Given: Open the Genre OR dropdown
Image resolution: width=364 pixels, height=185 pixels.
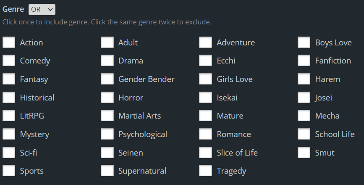Looking at the screenshot, I should click(x=42, y=9).
